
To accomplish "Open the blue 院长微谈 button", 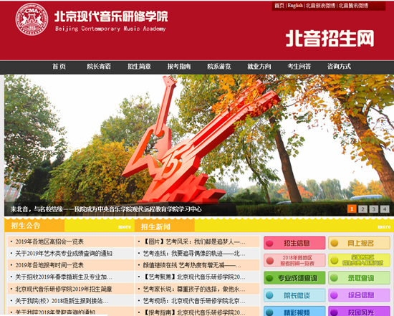I will click(294, 295).
